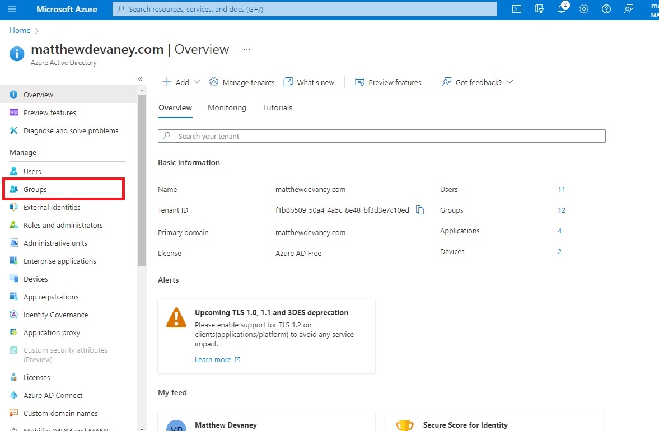
Task: Open the more options ellipsis by title
Action: (246, 49)
